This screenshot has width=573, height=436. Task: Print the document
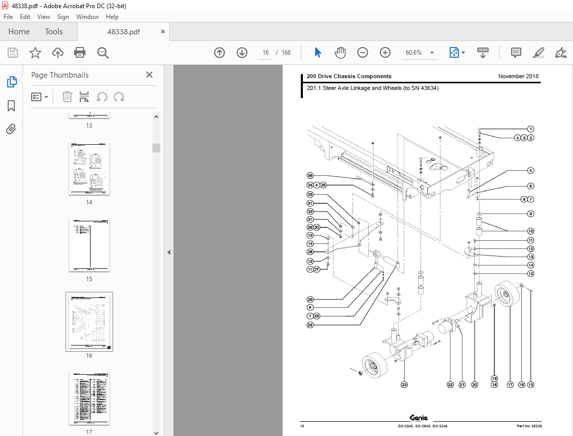(80, 53)
